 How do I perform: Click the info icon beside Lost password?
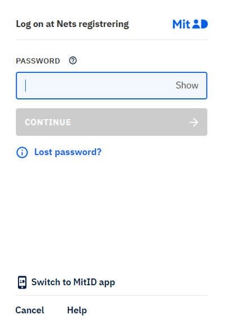click(22, 153)
